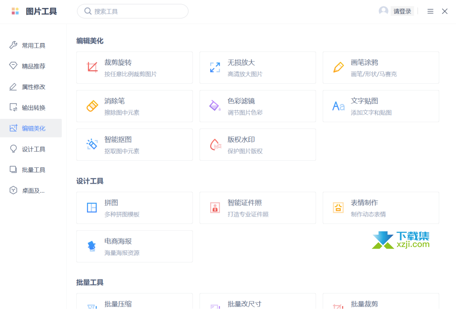The height and width of the screenshot is (309, 456).
Task: Click the 智能证件照 ID photo icon
Action: [215, 208]
